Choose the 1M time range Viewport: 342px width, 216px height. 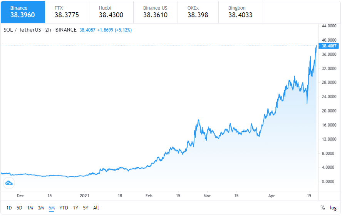tap(30, 208)
